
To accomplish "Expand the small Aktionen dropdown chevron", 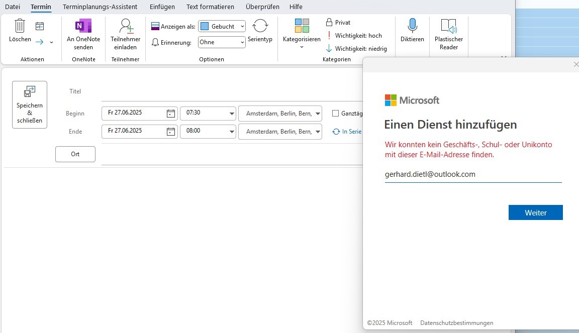I will (x=51, y=43).
